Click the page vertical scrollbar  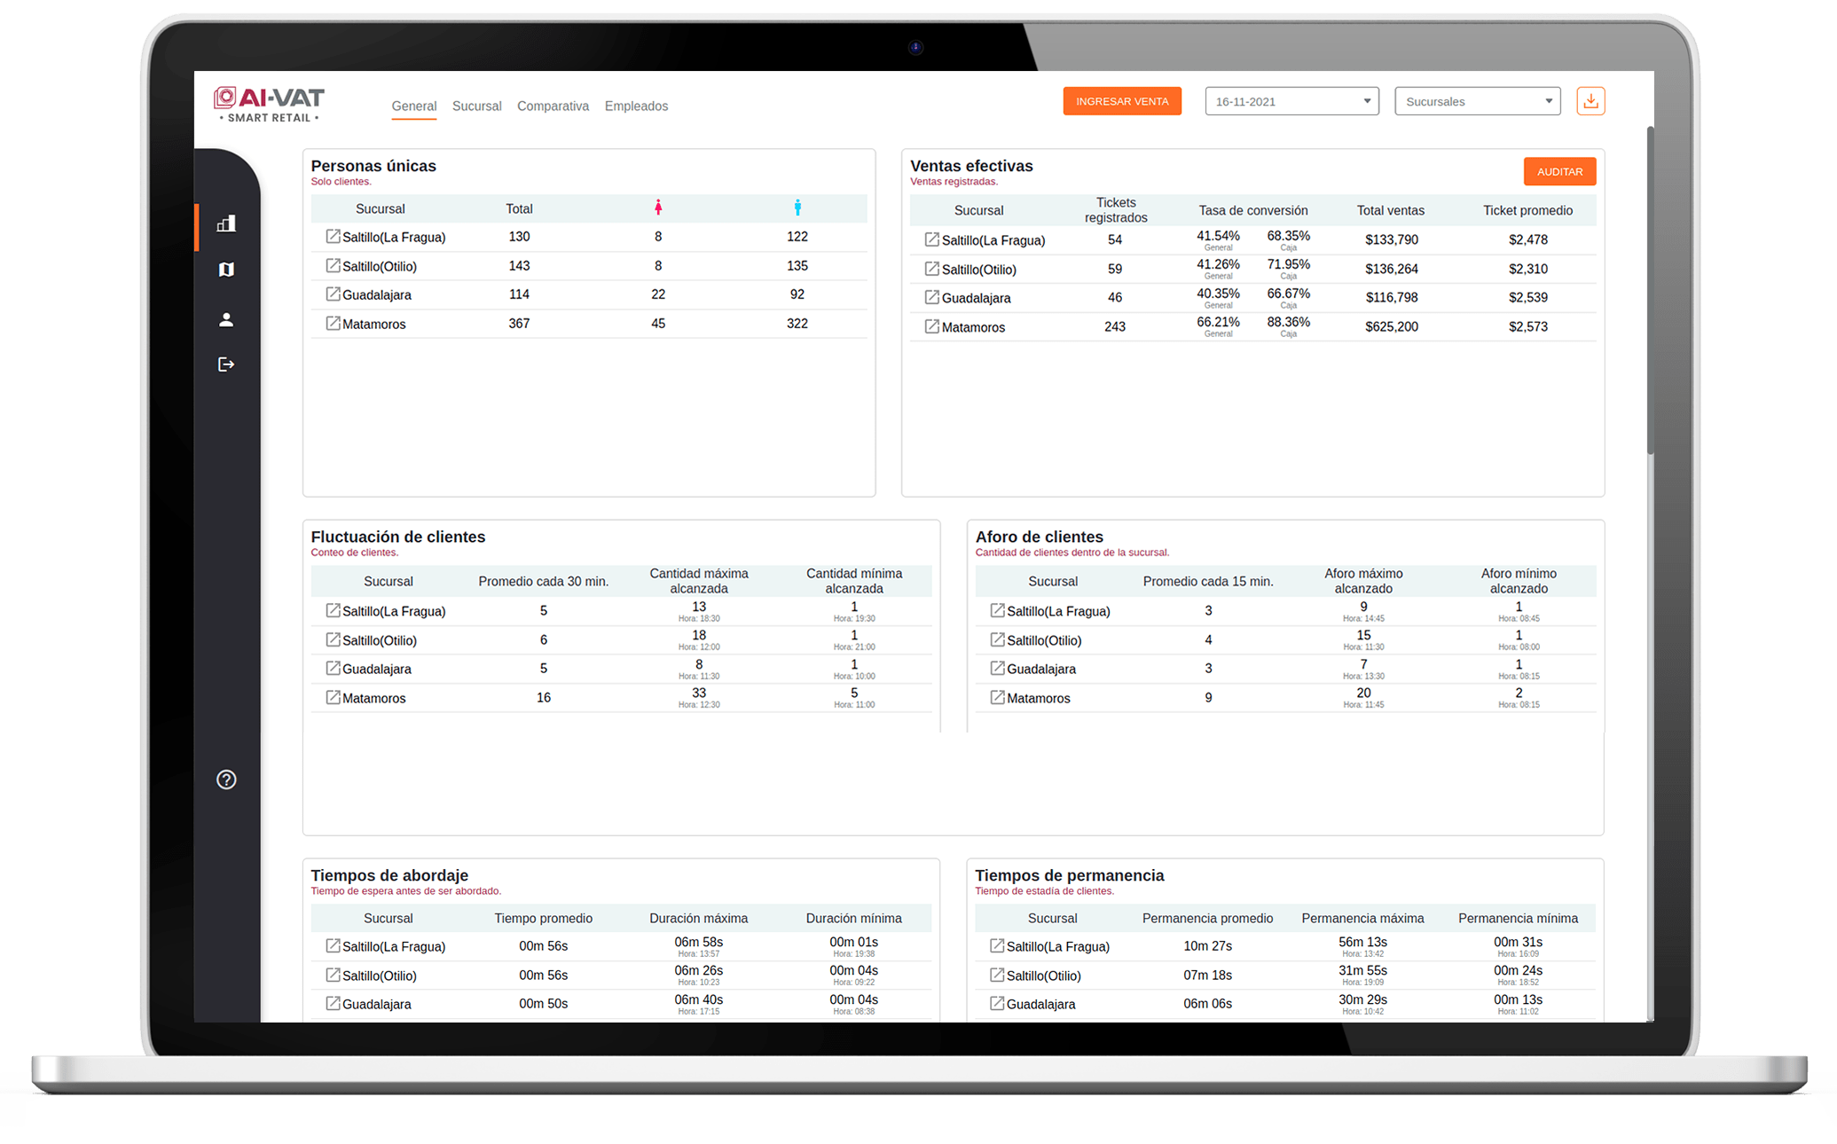(1651, 290)
